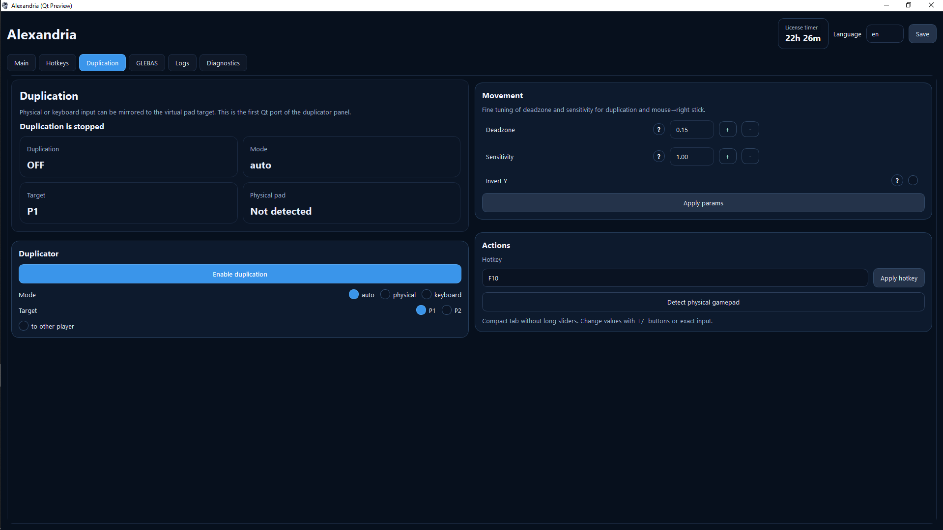Screen dimensions: 943x530
Task: Decrease Sensitivity with the minus button
Action: click(x=750, y=157)
